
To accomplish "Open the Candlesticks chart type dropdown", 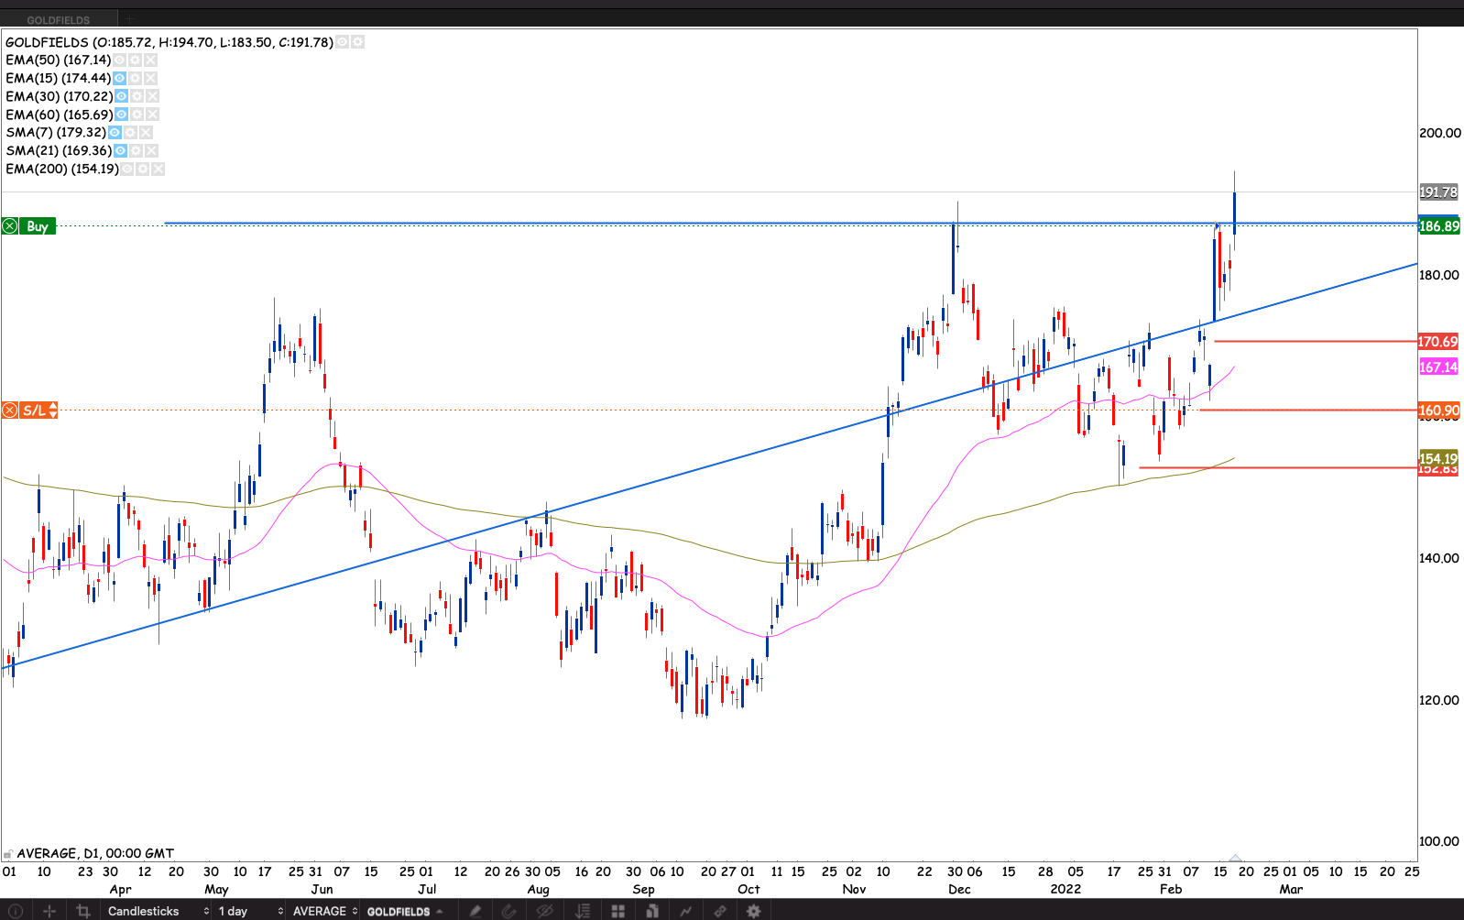I will pyautogui.click(x=158, y=911).
